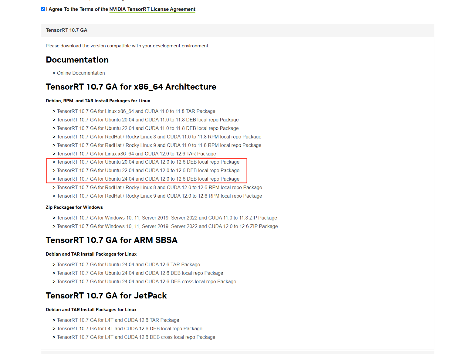Download L4T CUDA 12.6 TAR Package

pos(118,320)
